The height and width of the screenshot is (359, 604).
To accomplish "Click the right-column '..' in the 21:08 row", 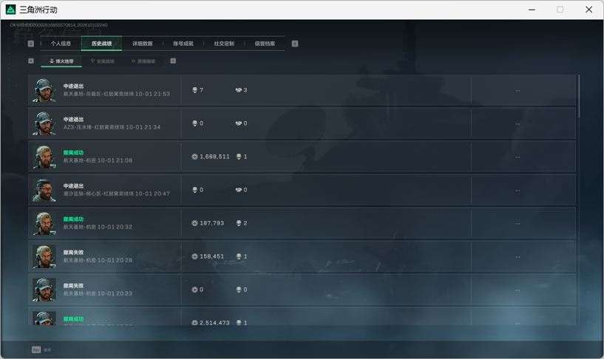I will click(518, 157).
